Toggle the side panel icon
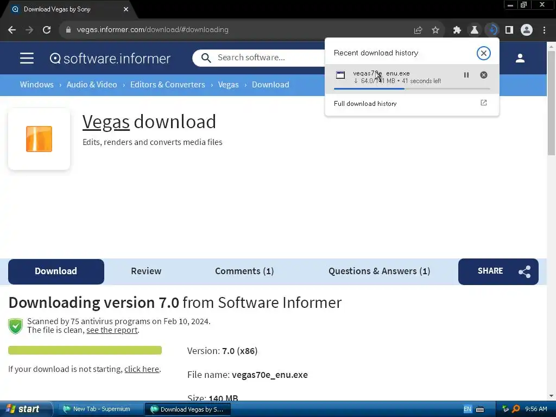Image resolution: width=556 pixels, height=417 pixels. tap(509, 30)
